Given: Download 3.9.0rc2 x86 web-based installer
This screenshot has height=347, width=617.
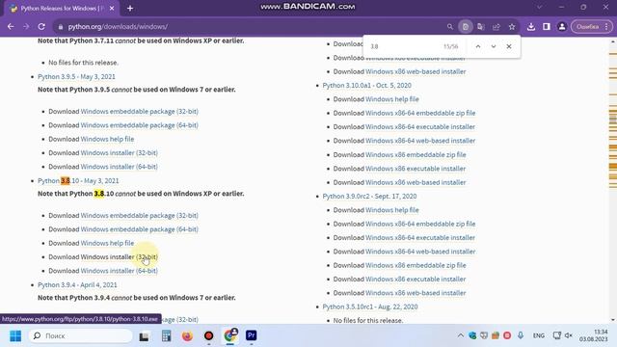Looking at the screenshot, I should 416,293.
